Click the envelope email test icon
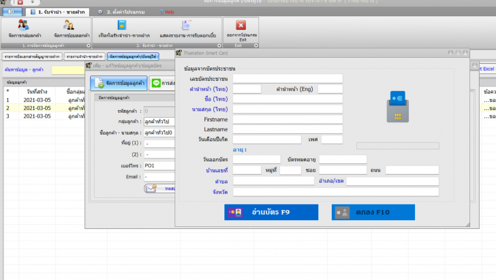The image size is (496, 280). tap(151, 188)
